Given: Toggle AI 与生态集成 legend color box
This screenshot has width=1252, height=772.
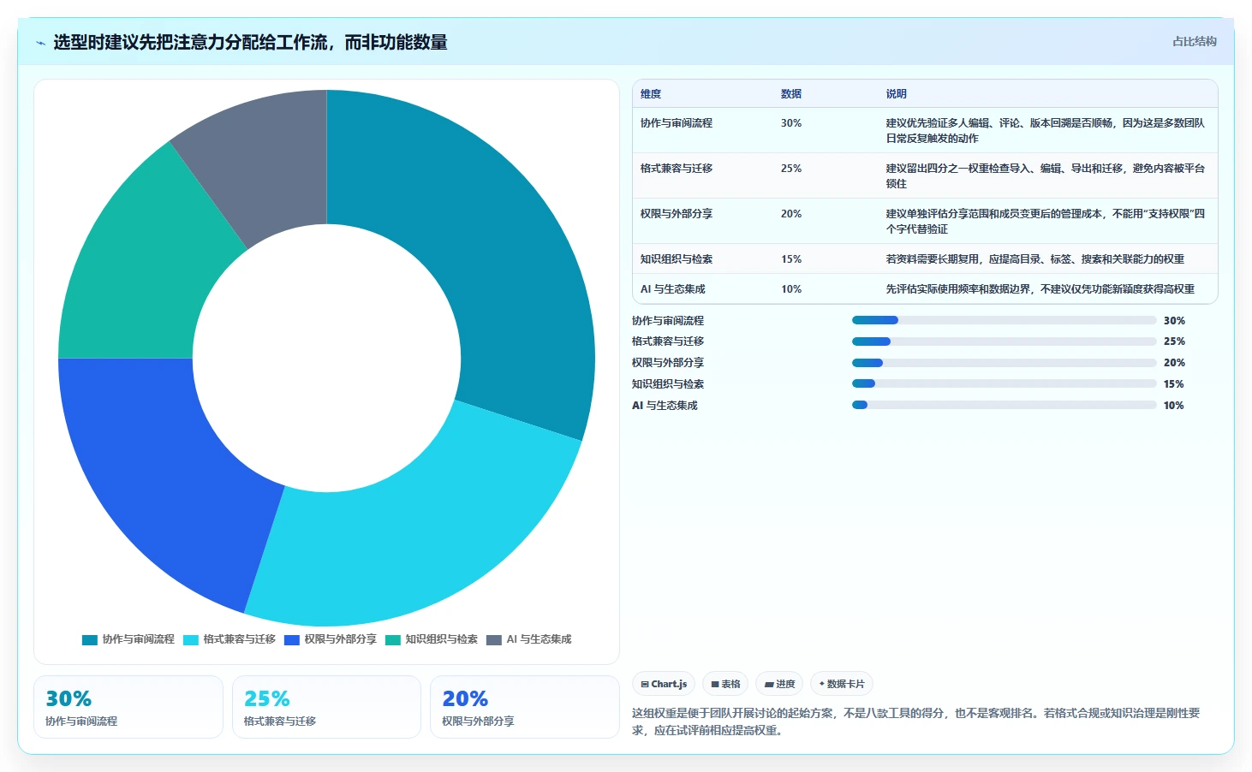Looking at the screenshot, I should point(494,639).
